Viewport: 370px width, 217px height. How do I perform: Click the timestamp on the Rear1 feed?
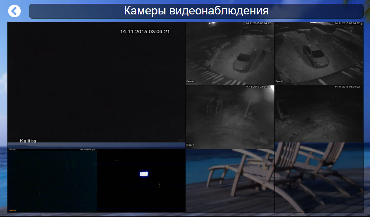(258, 87)
